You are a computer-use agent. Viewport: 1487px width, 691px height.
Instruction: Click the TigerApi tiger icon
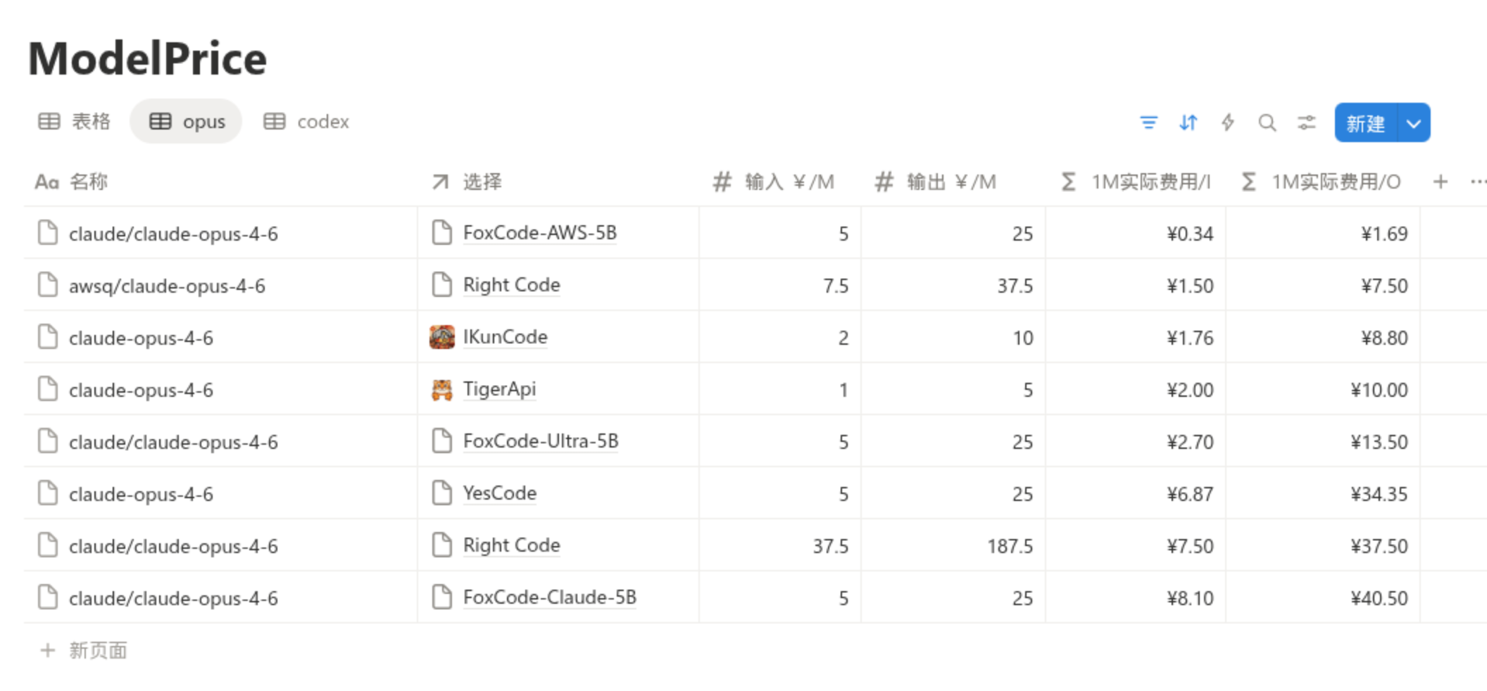[x=442, y=390]
